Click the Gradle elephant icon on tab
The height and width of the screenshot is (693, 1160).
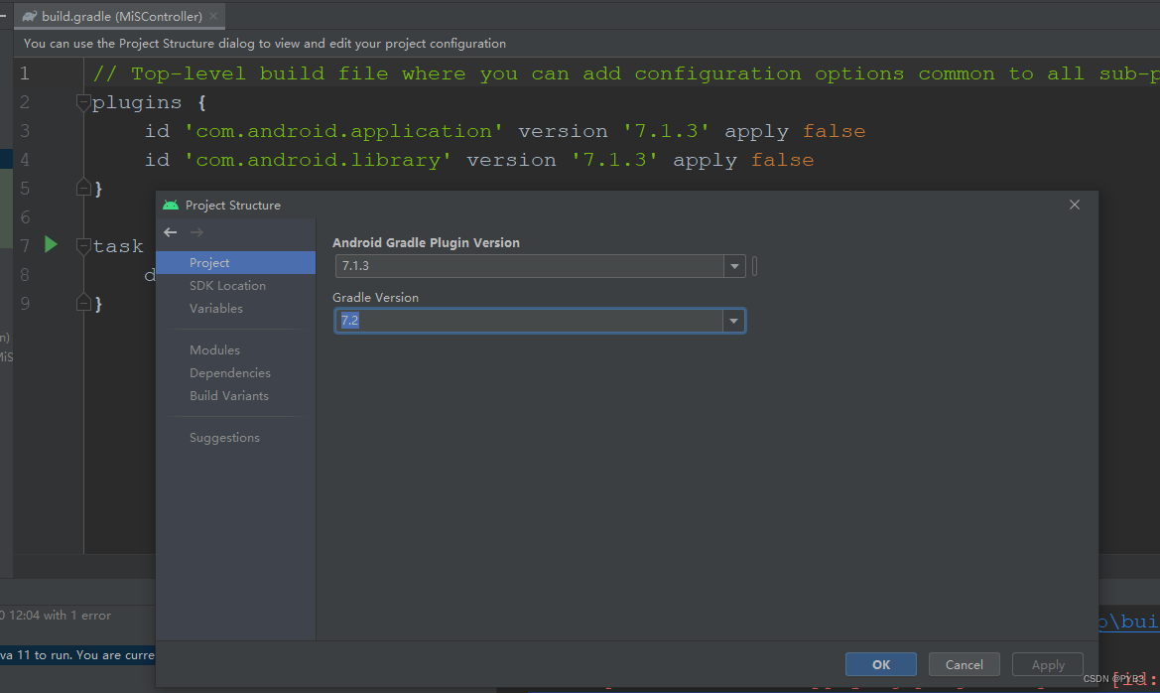pyautogui.click(x=30, y=16)
